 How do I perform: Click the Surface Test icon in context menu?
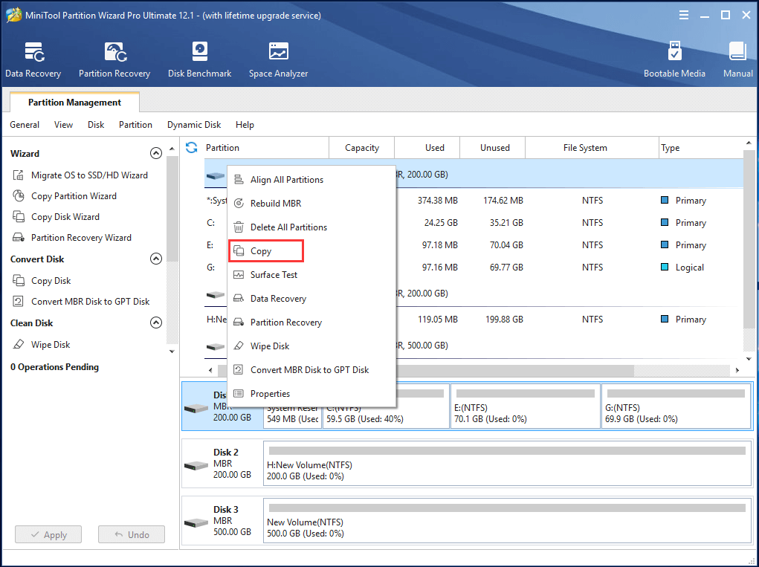coord(239,275)
